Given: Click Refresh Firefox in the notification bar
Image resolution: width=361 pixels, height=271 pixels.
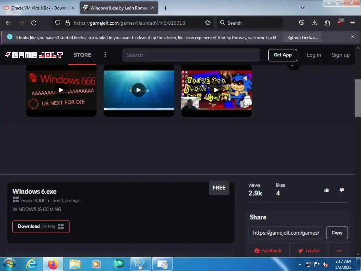Looking at the screenshot, I should tap(302, 37).
